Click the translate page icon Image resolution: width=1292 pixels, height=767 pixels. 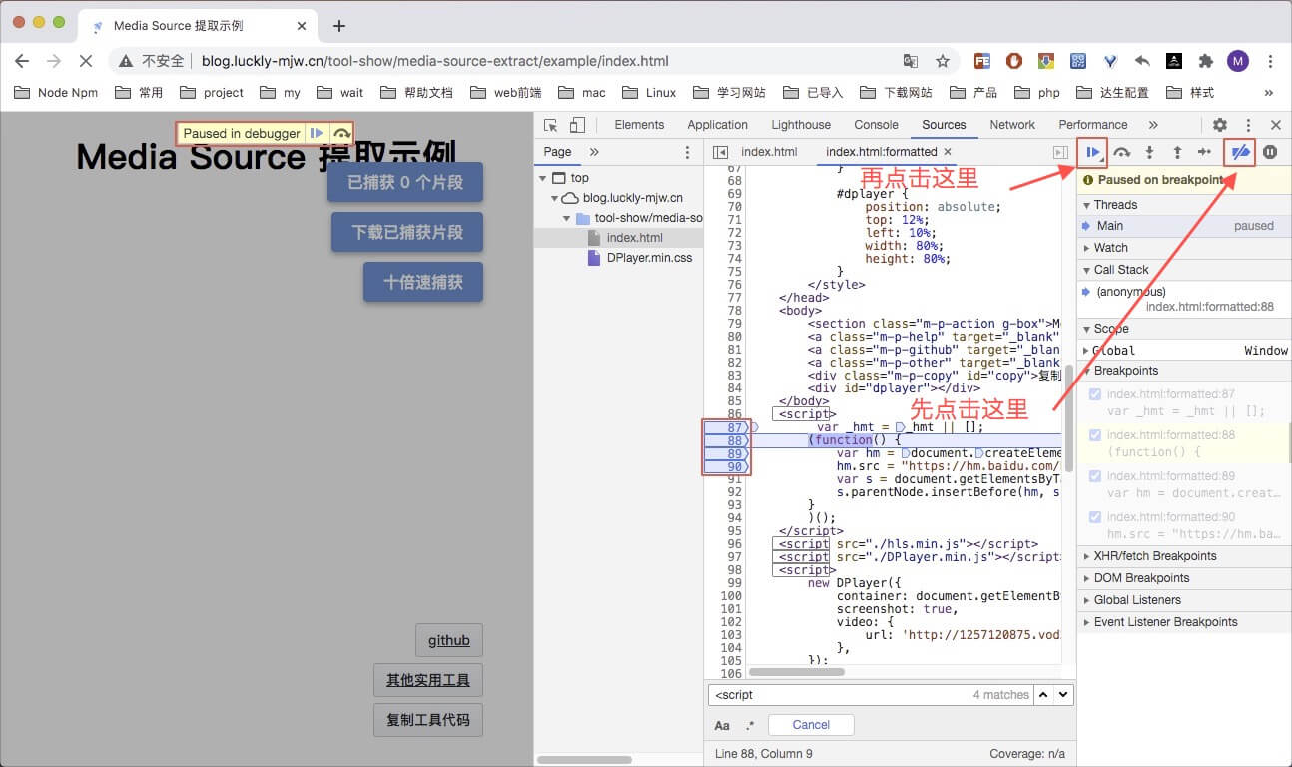point(911,61)
